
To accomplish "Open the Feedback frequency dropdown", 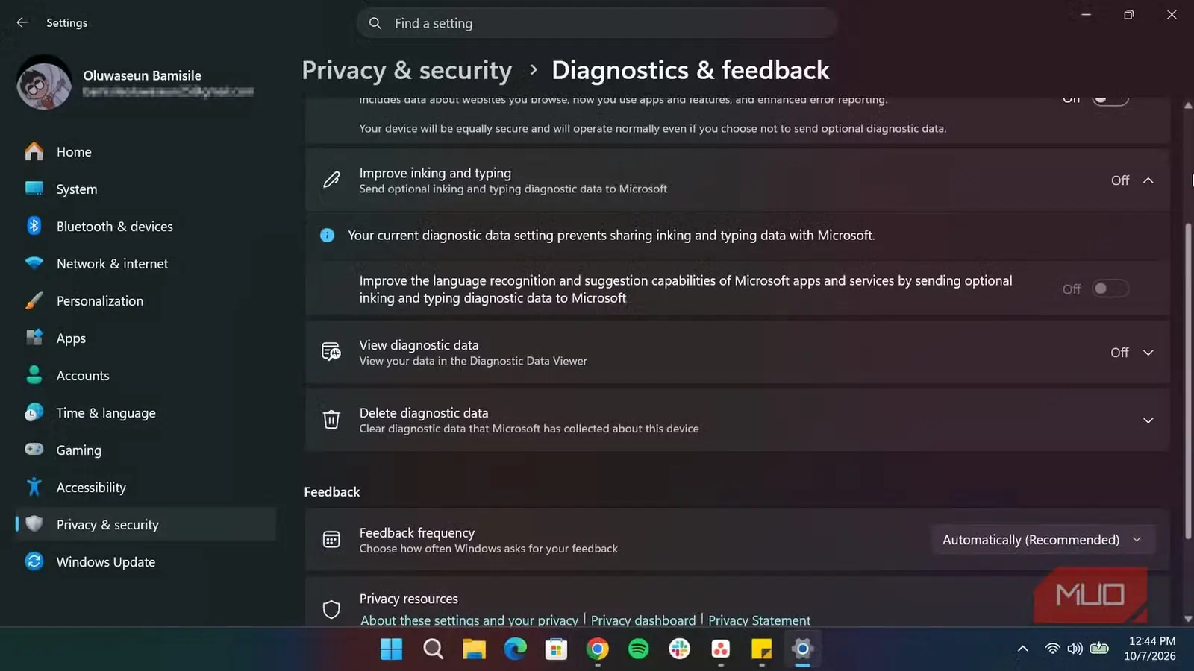I will tap(1043, 540).
